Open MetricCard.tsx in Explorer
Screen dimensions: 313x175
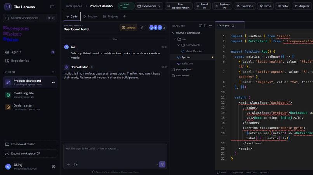(192, 51)
